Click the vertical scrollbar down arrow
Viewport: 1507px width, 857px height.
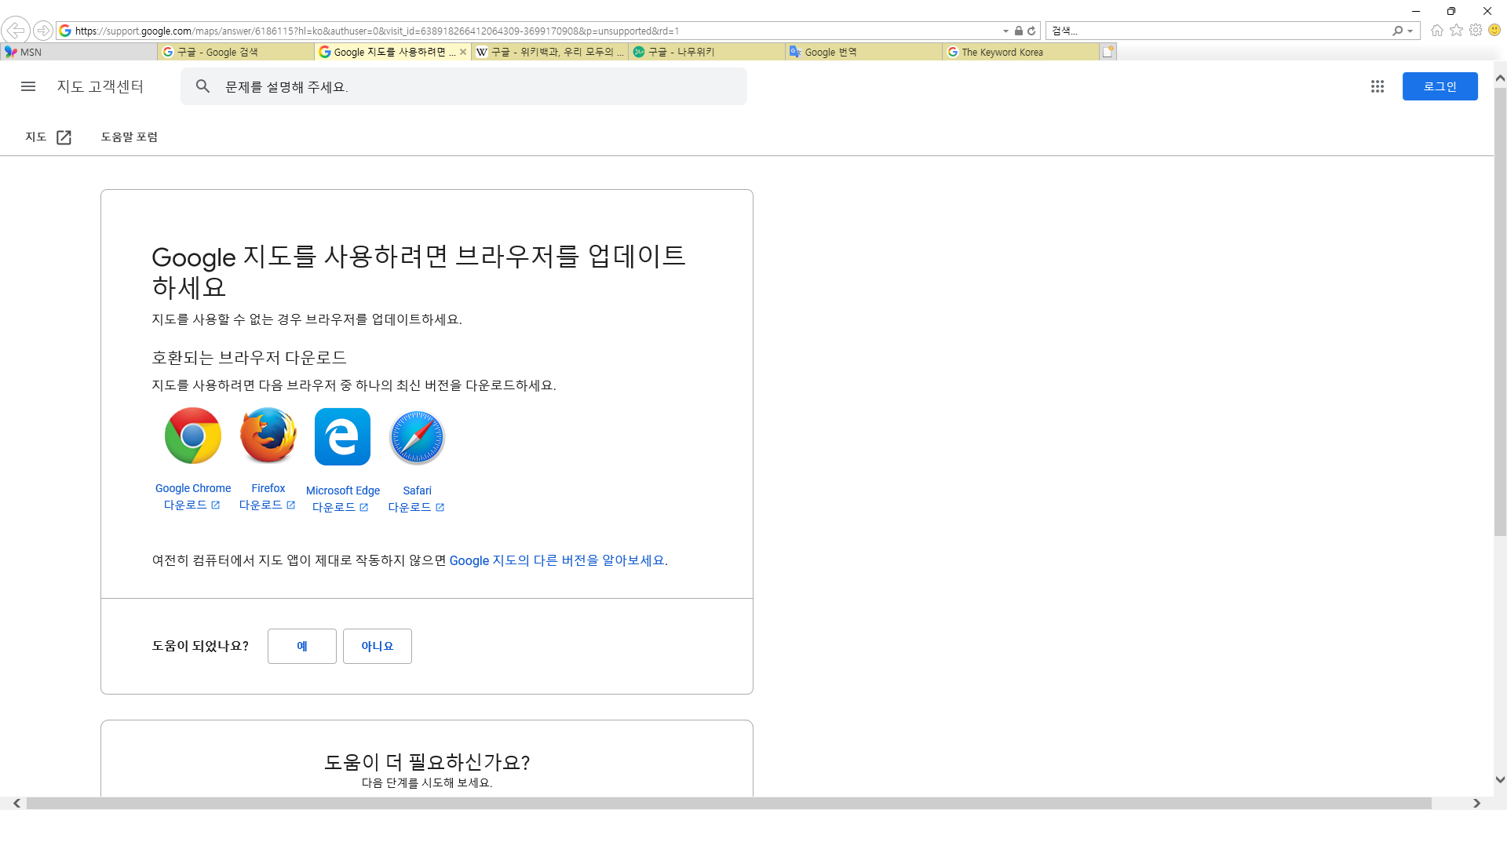(x=1500, y=779)
